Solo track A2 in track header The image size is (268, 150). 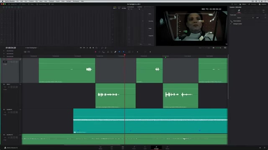[14, 87]
